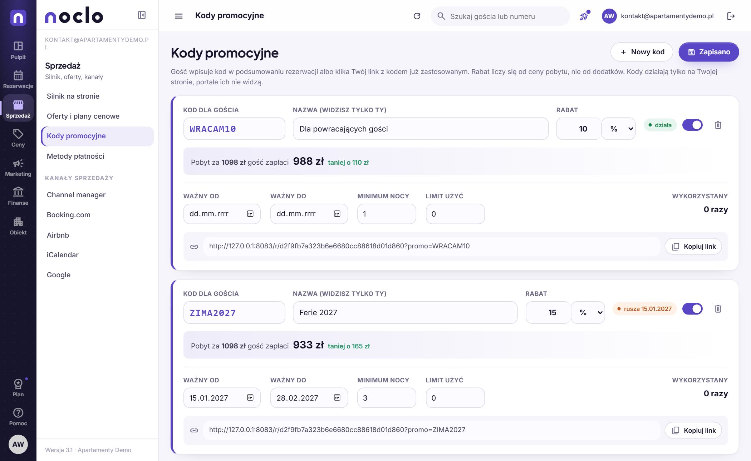The height and width of the screenshot is (461, 751).
Task: Click the Zapisano save button
Action: point(709,52)
